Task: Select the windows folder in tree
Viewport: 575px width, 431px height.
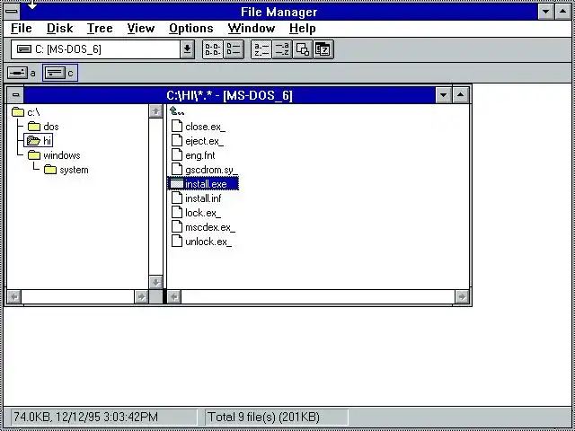Action: click(x=54, y=155)
